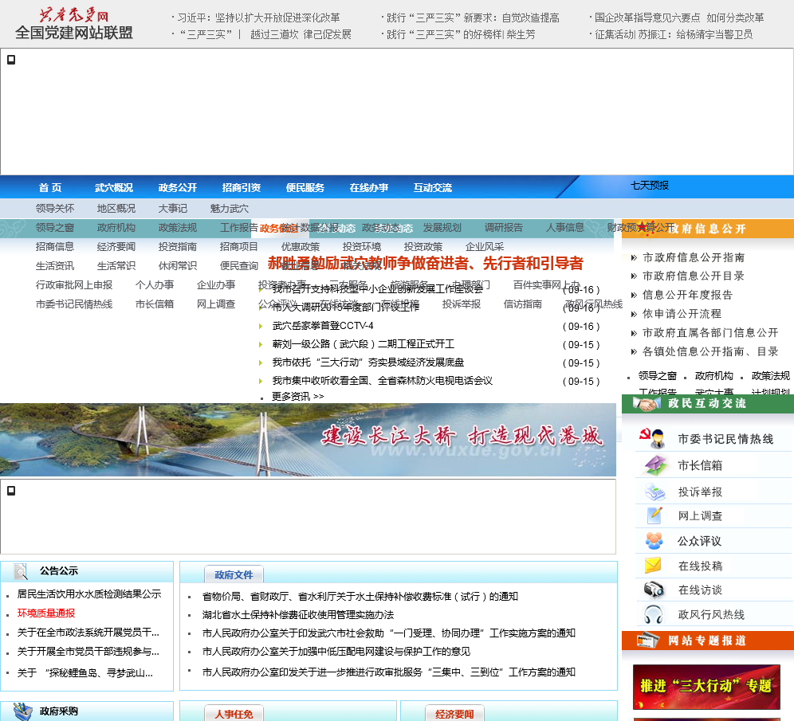Click the 投诉举报 fax machine icon
This screenshot has height=721, width=794.
tap(655, 492)
